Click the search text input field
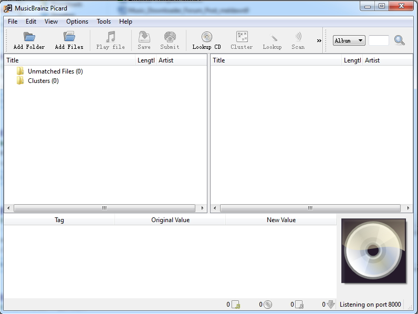The image size is (418, 314). (379, 40)
